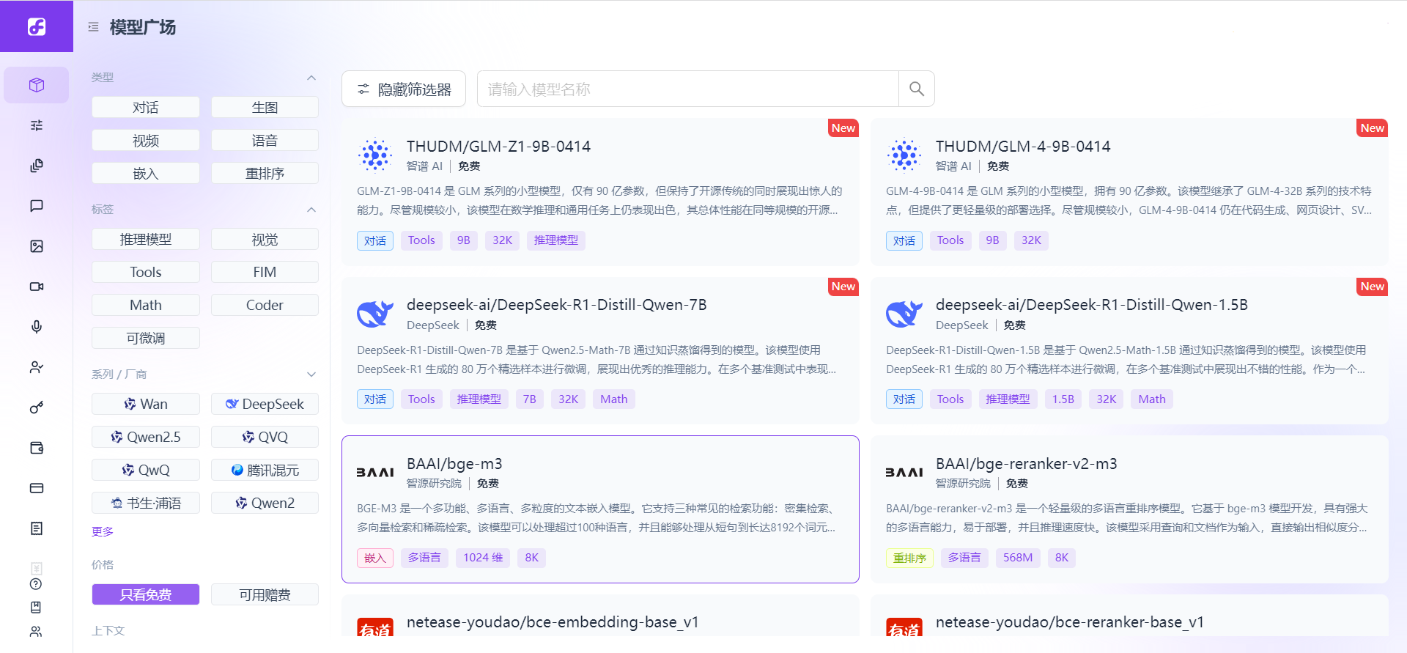Toggle the 生图 type filter chip

pos(265,107)
